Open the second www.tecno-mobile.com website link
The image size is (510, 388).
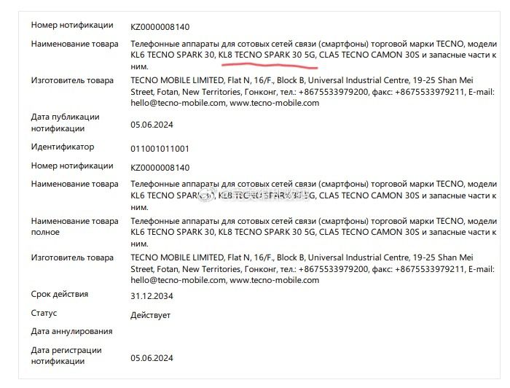click(274, 280)
